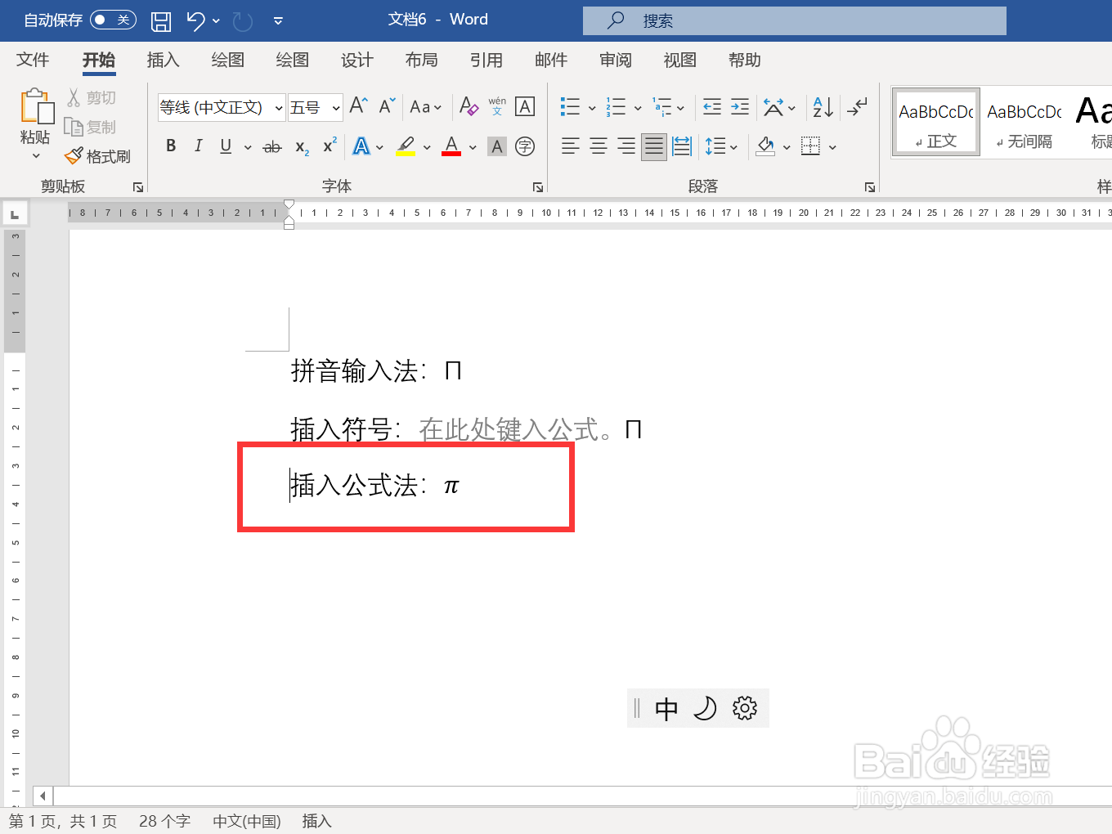Screen dimensions: 1112x834
Task: Toggle 自动保存 autosave switch
Action: [x=114, y=20]
